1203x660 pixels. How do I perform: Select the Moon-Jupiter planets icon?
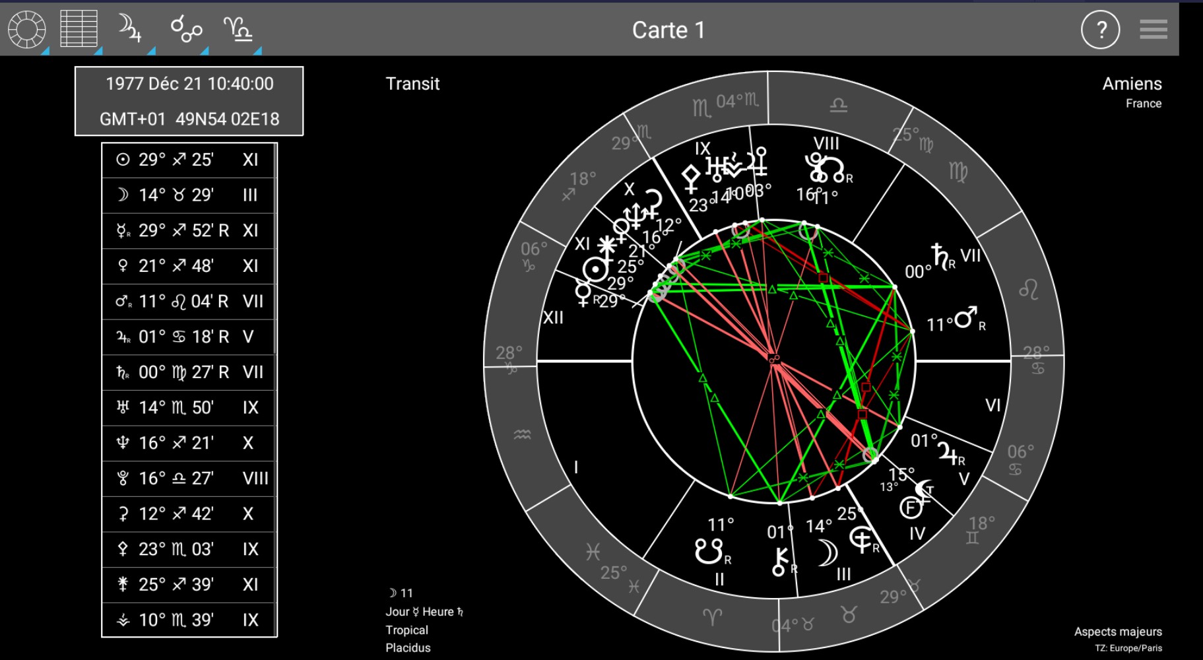pos(130,29)
